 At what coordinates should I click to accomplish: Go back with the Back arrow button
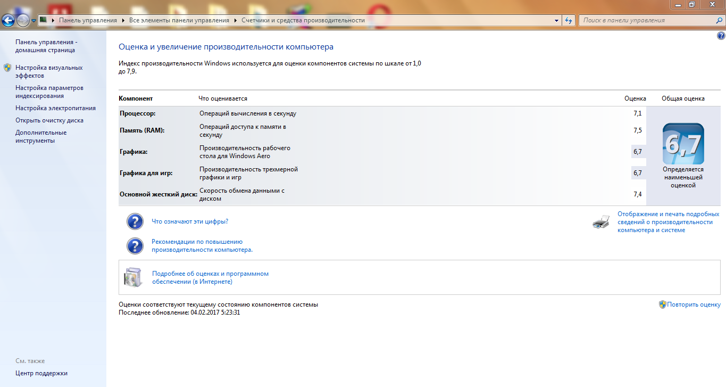tap(9, 21)
